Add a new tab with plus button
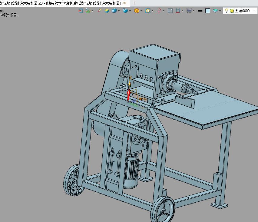This screenshot has height=222, width=258. (x=134, y=3)
